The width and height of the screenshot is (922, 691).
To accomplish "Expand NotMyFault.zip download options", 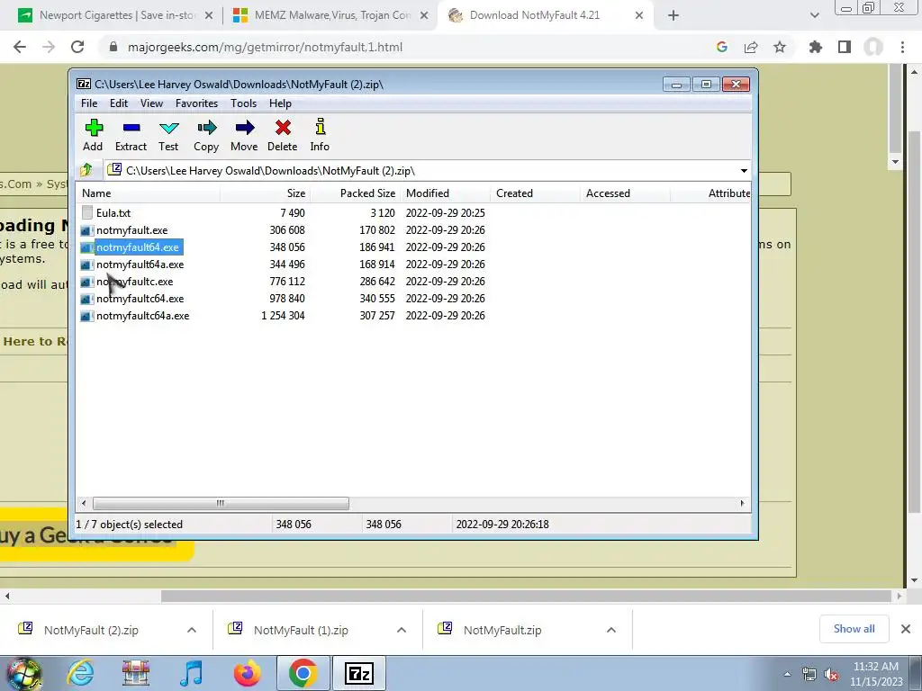I will pyautogui.click(x=611, y=630).
